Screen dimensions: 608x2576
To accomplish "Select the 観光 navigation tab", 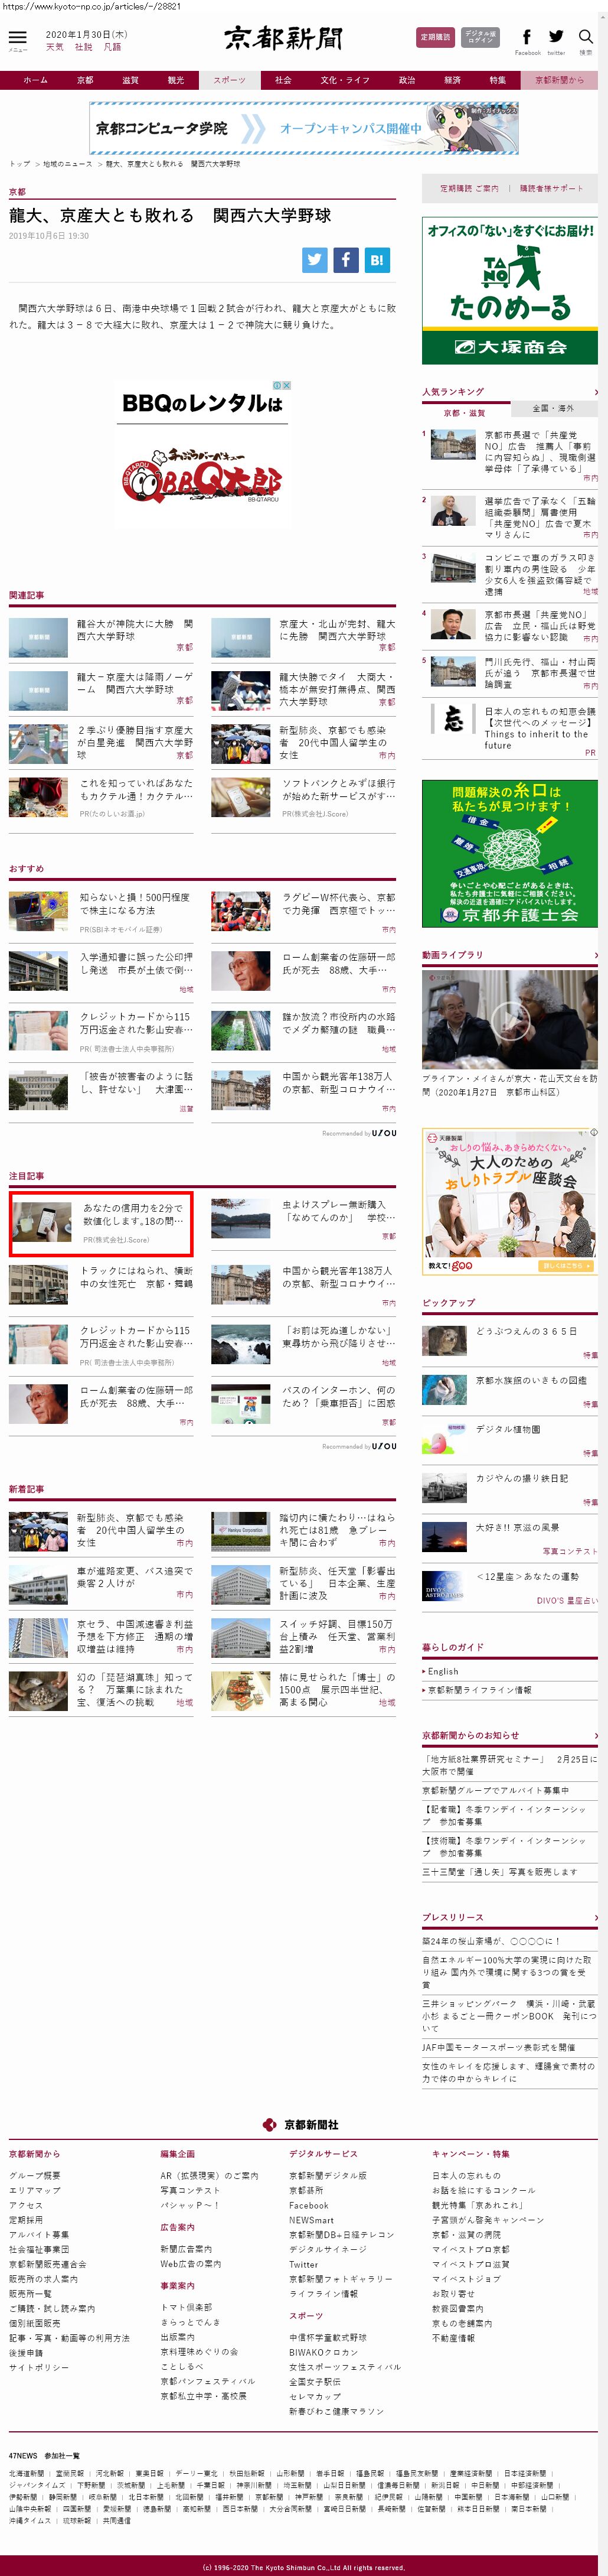I will click(176, 80).
